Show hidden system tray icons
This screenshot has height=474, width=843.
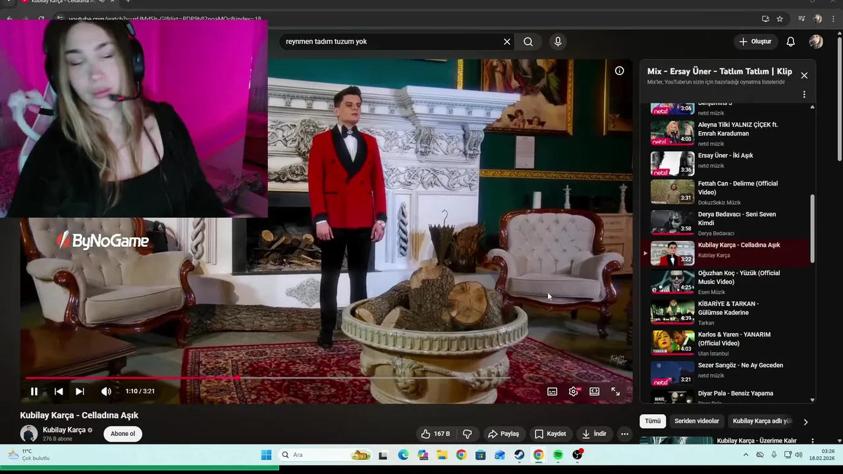click(746, 455)
